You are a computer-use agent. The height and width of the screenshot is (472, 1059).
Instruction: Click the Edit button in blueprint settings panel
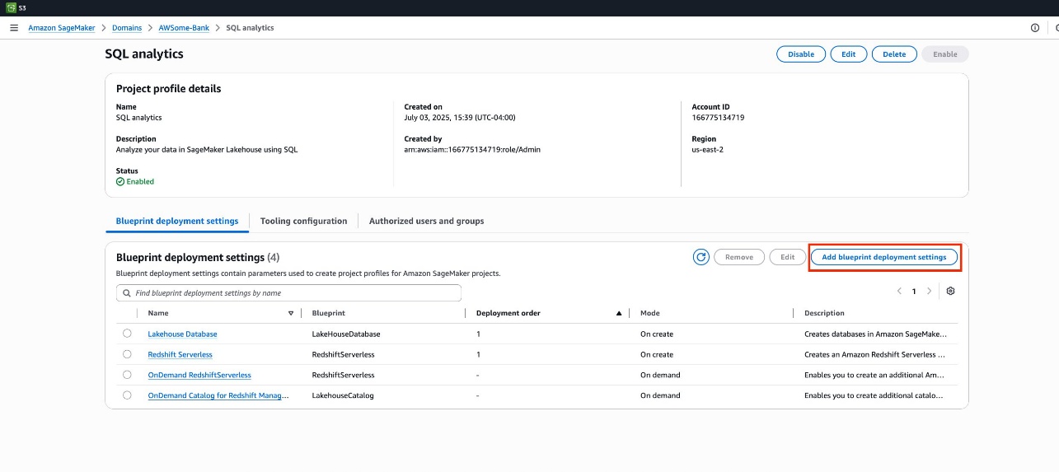click(x=788, y=257)
